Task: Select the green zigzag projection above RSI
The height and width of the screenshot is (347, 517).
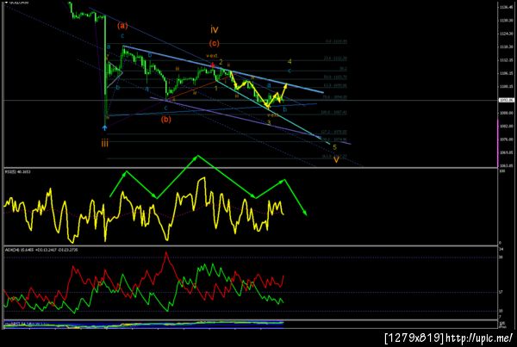Action: [209, 184]
